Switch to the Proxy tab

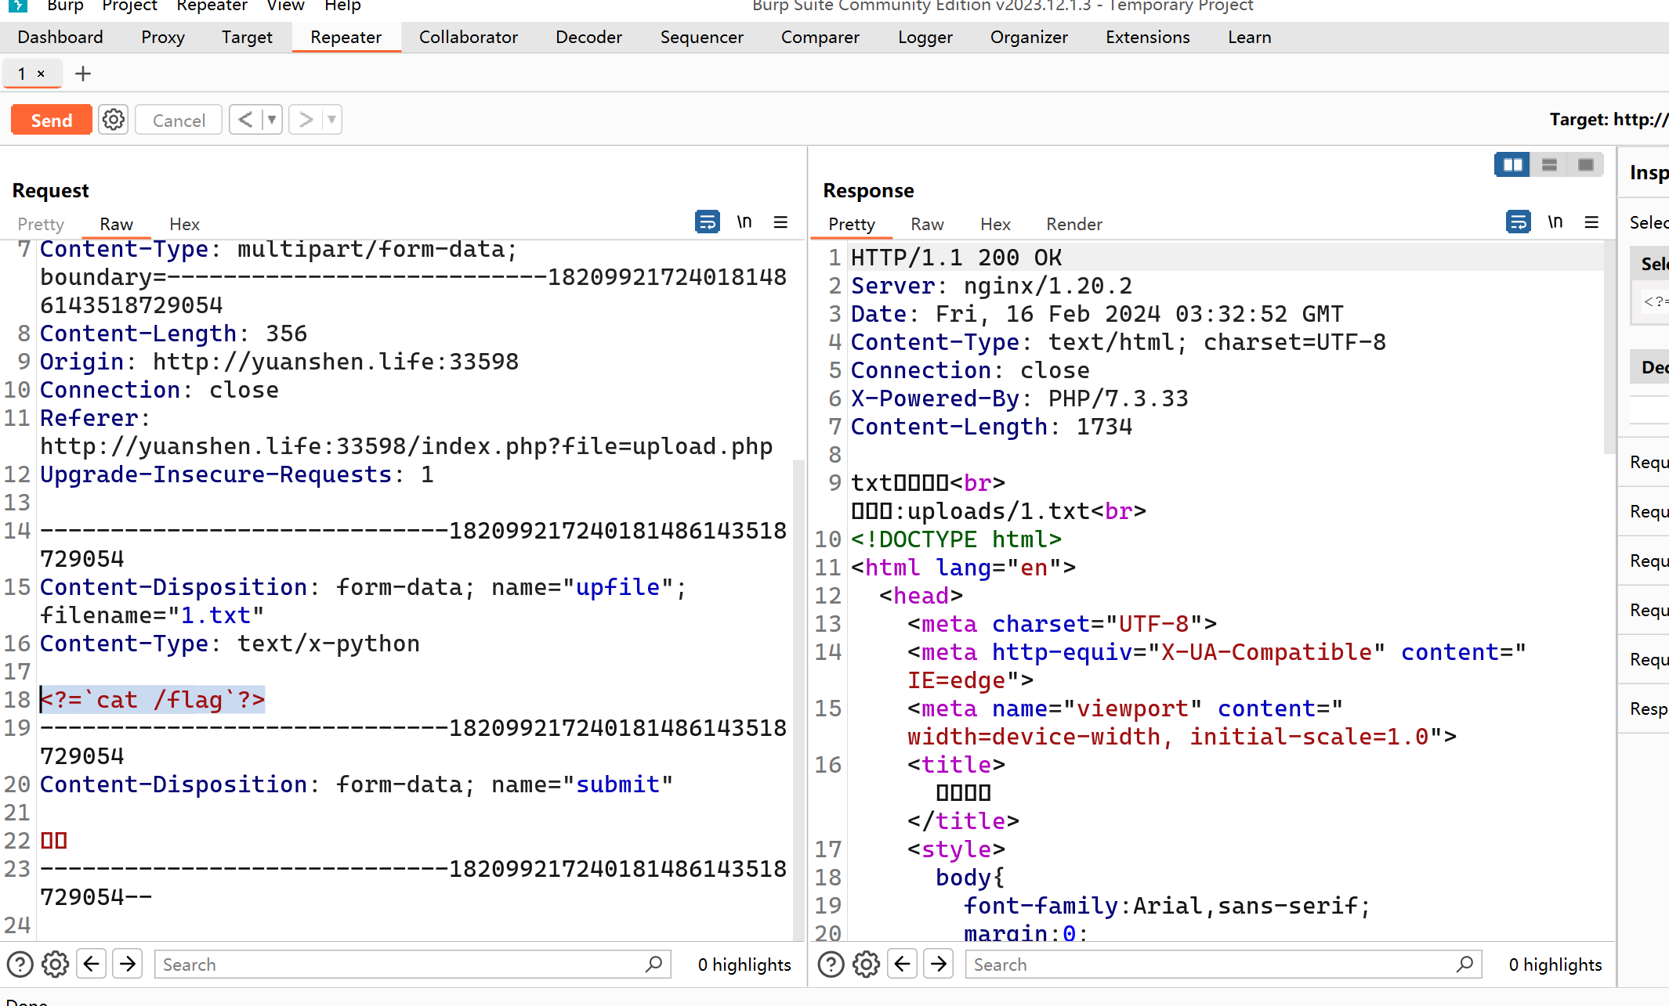(x=163, y=37)
